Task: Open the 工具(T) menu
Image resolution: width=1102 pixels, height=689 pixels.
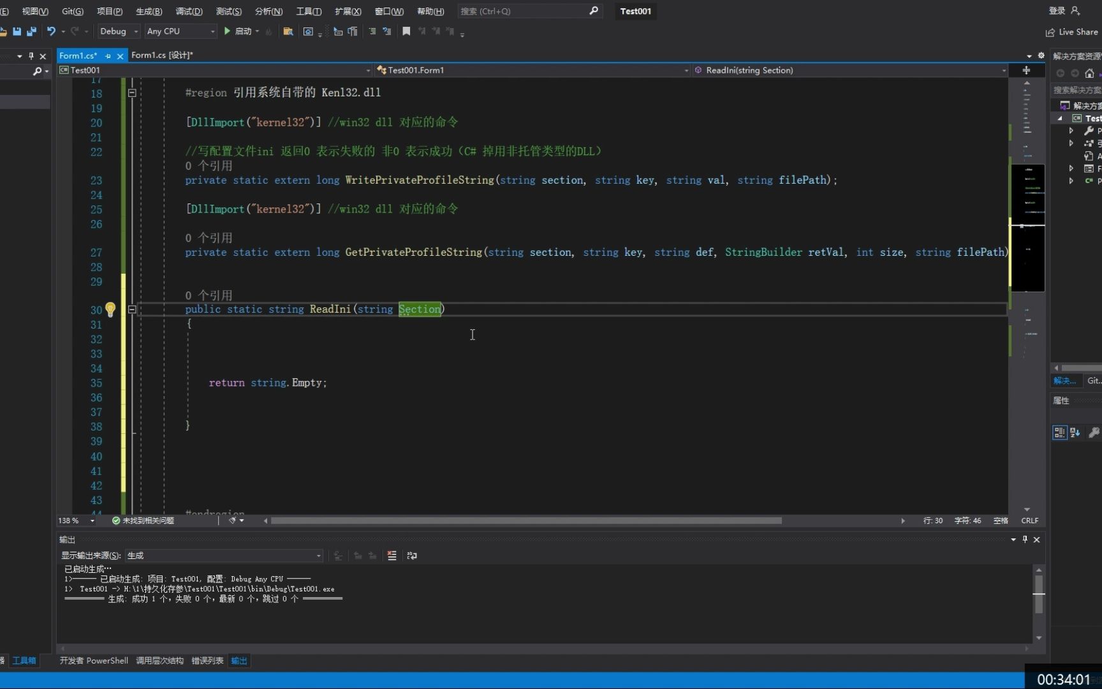Action: [x=309, y=11]
